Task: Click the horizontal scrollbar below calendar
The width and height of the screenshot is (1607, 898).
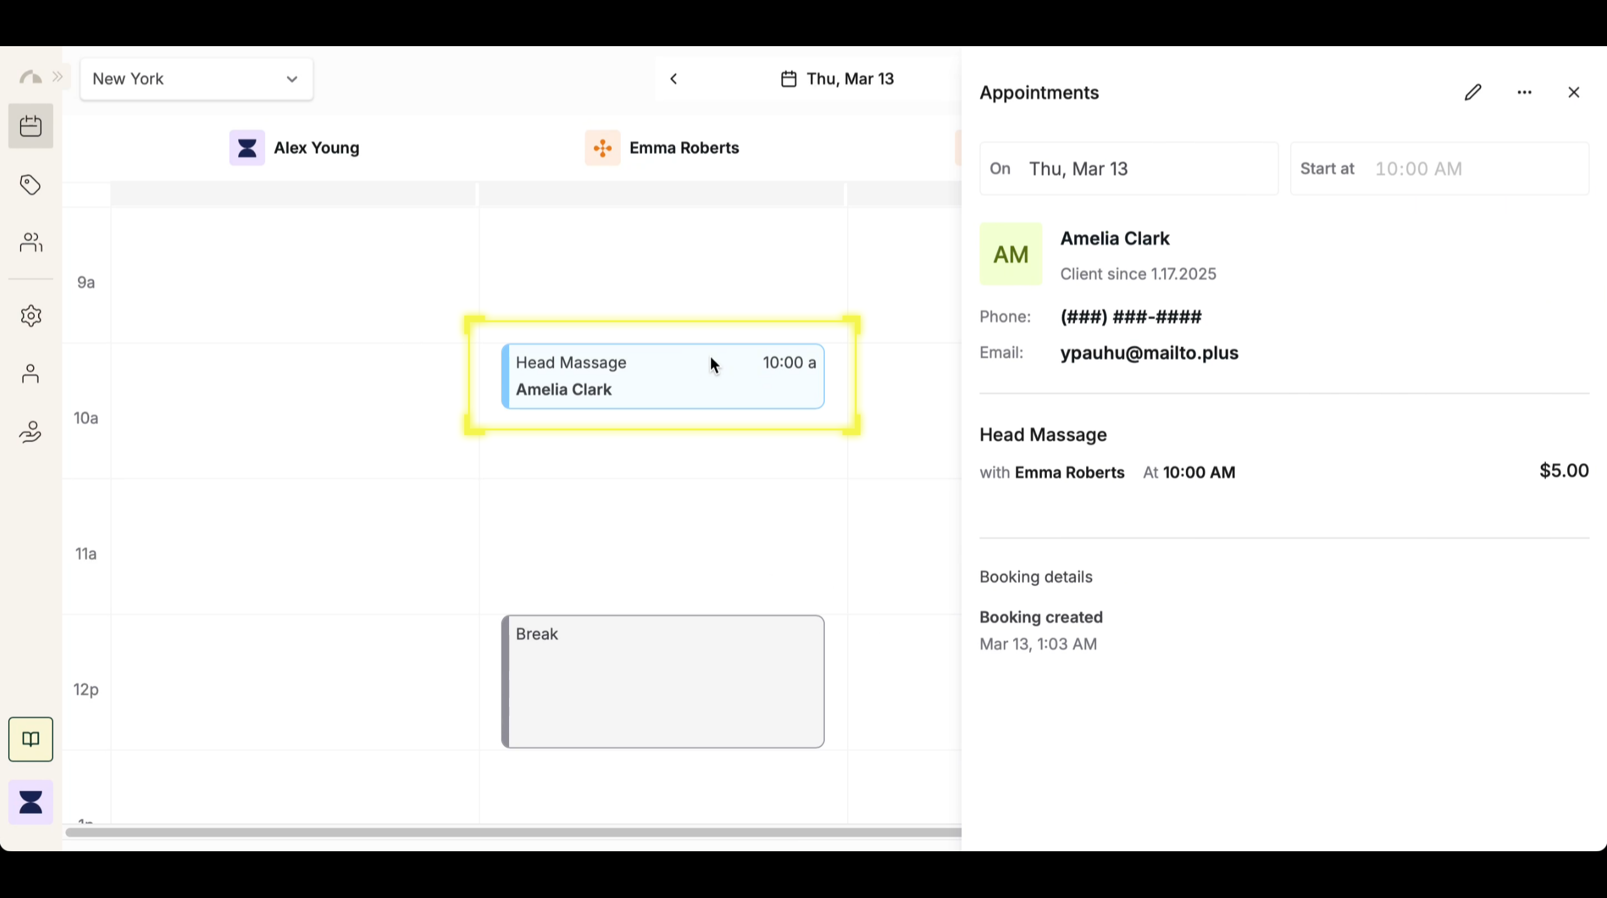Action: click(x=512, y=833)
